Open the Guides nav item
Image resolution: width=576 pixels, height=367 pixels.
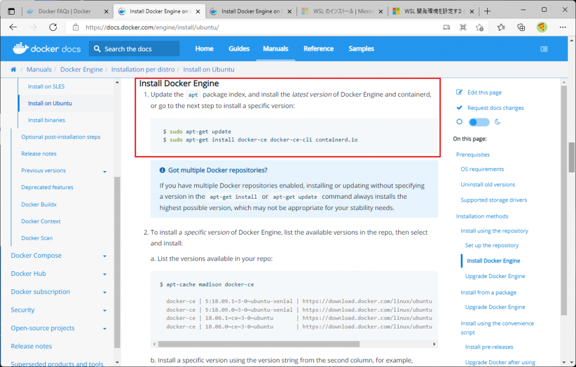click(239, 48)
